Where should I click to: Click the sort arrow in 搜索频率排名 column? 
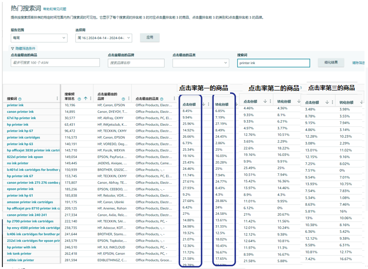point(85,99)
